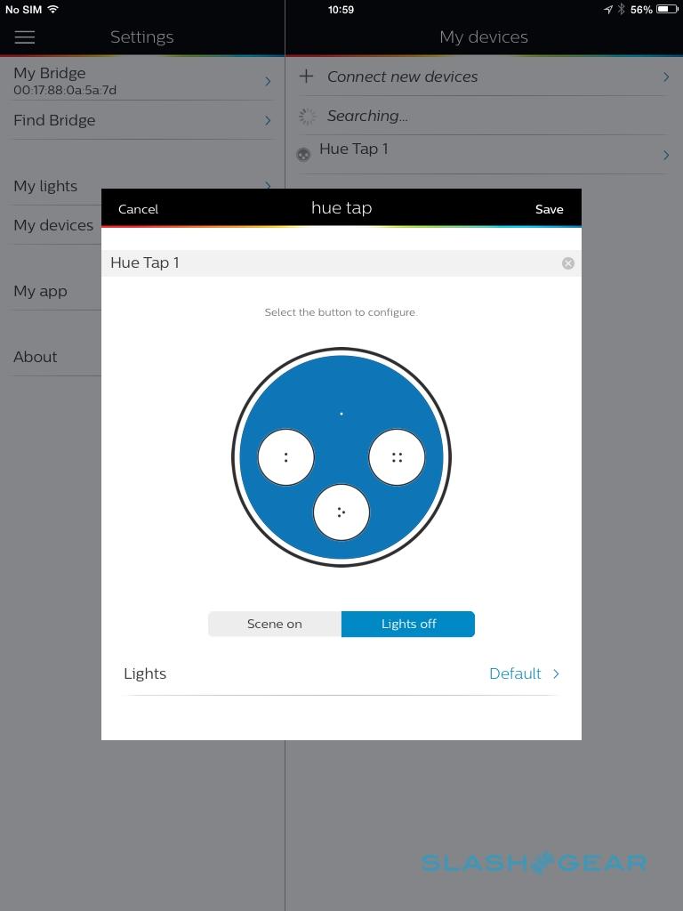
Task: Tap the 10:59 clock
Action: click(x=341, y=9)
